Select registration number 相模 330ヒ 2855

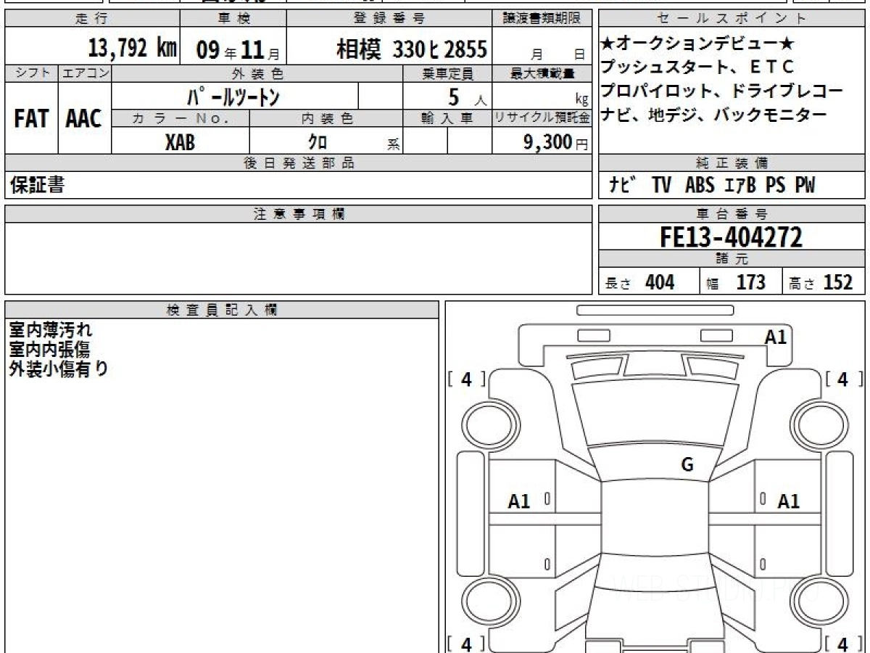click(411, 49)
